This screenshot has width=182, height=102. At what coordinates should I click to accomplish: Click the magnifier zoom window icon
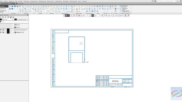pos(102,15)
